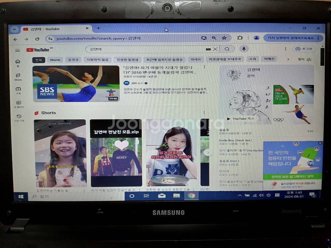Screen dimensions: 331x248
Task: Go forward in the browser
Action: click(x=26, y=39)
